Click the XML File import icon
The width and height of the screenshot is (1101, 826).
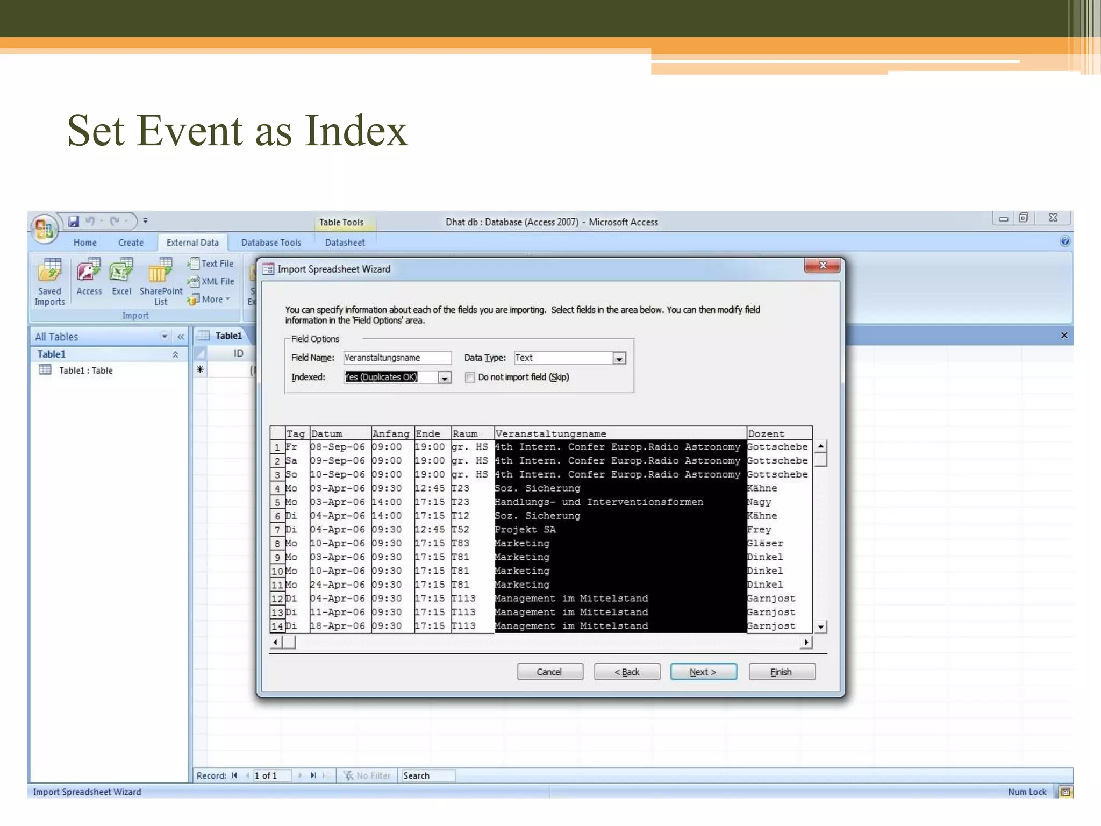(211, 281)
